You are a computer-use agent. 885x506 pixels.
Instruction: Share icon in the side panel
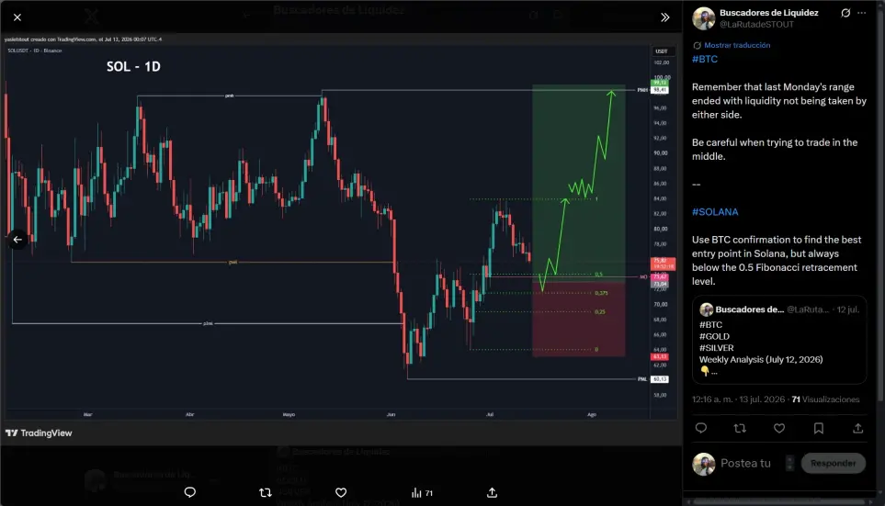click(x=858, y=428)
